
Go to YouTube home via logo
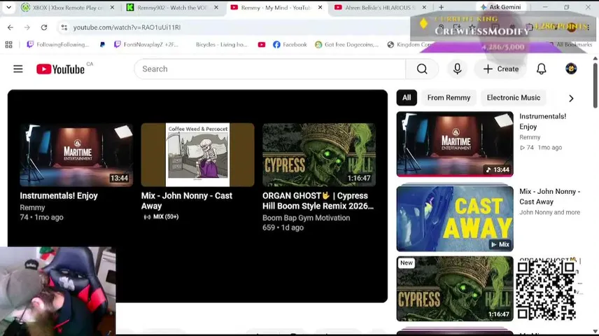[61, 69]
